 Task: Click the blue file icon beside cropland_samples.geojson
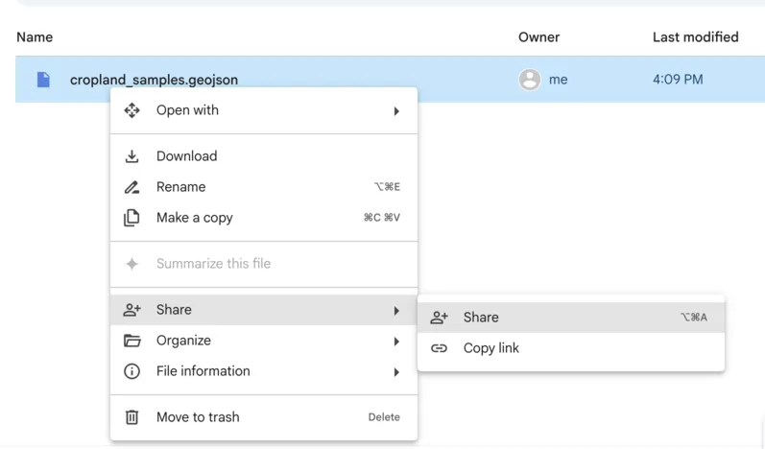coord(43,80)
